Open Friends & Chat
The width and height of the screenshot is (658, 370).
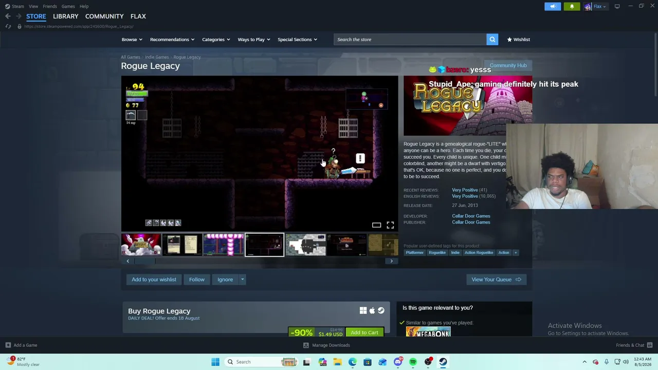tap(634, 345)
